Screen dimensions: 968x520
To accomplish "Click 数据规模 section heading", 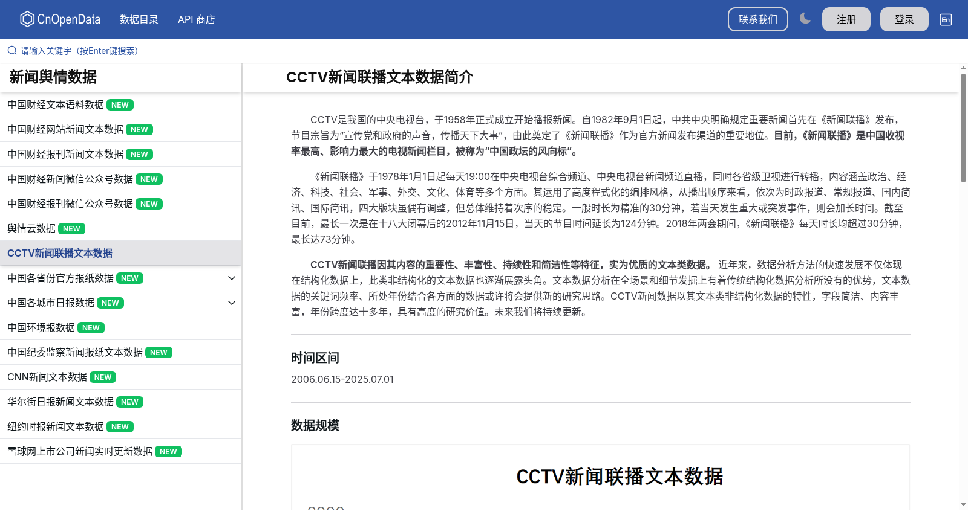I will 315,426.
